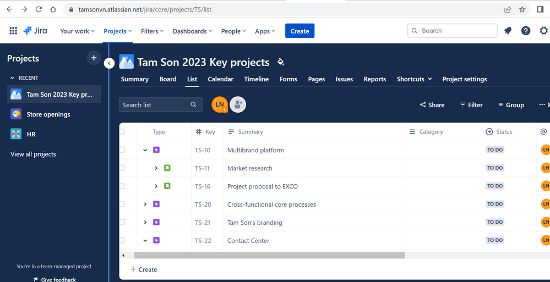This screenshot has width=550, height=282.
Task: Click the scrollbar left arrow
Action: tap(123, 256)
